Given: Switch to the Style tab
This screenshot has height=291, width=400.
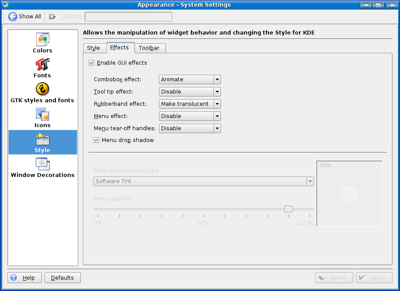Looking at the screenshot, I should point(93,48).
